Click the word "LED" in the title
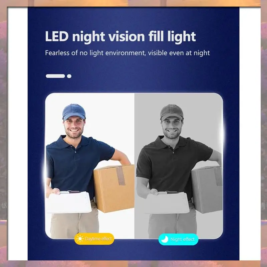This screenshot has height=267, width=267. pos(57,36)
